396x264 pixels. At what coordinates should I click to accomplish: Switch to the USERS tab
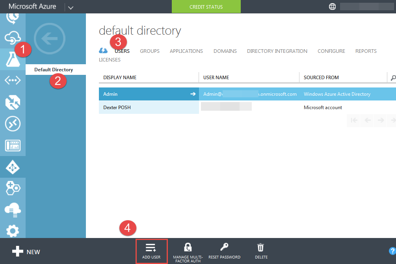(x=122, y=51)
